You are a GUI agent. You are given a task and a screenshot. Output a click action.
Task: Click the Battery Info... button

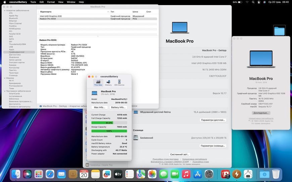click(x=118, y=107)
